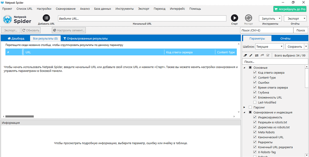
Task: Click the Экспорт... button under the logo
Action: [11, 31]
